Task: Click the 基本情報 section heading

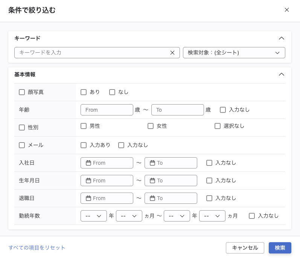Action: (25, 74)
